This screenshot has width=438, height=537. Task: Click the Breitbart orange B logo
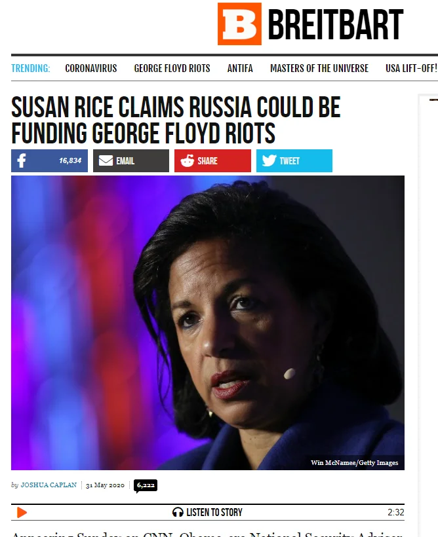tap(239, 24)
